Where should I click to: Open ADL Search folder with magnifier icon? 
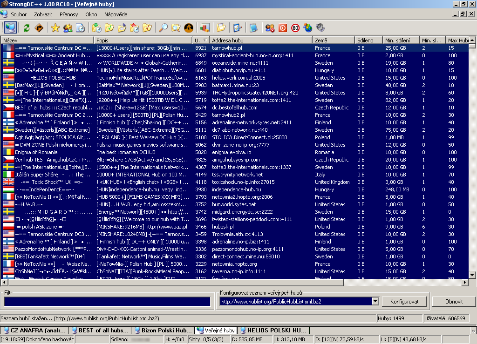[x=176, y=28]
